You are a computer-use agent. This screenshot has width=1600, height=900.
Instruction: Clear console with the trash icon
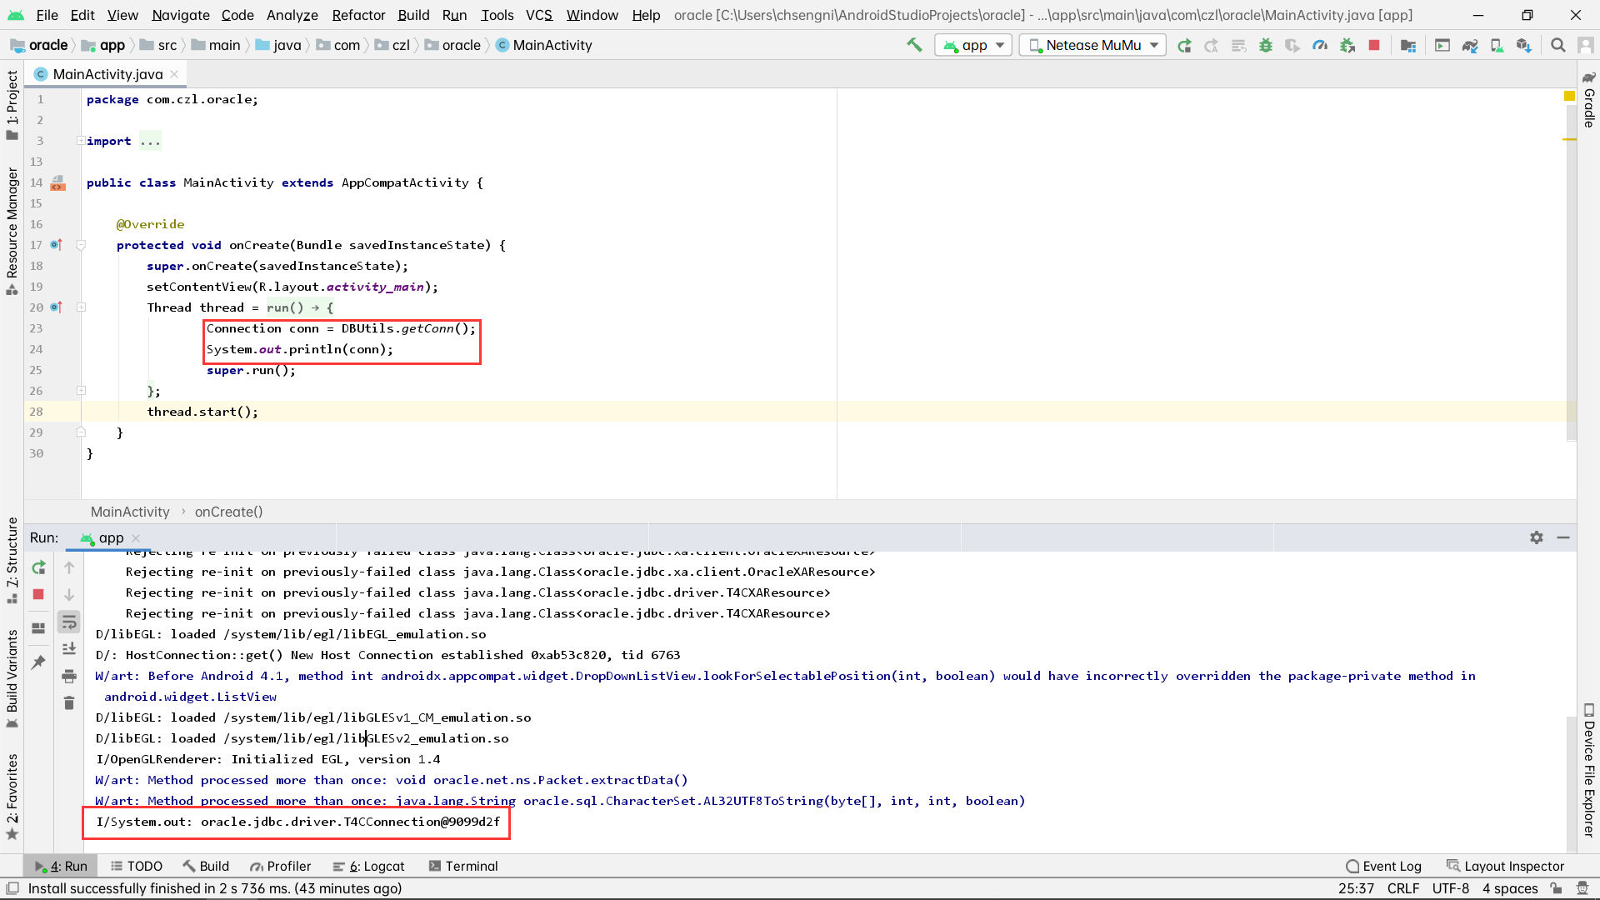(x=69, y=703)
